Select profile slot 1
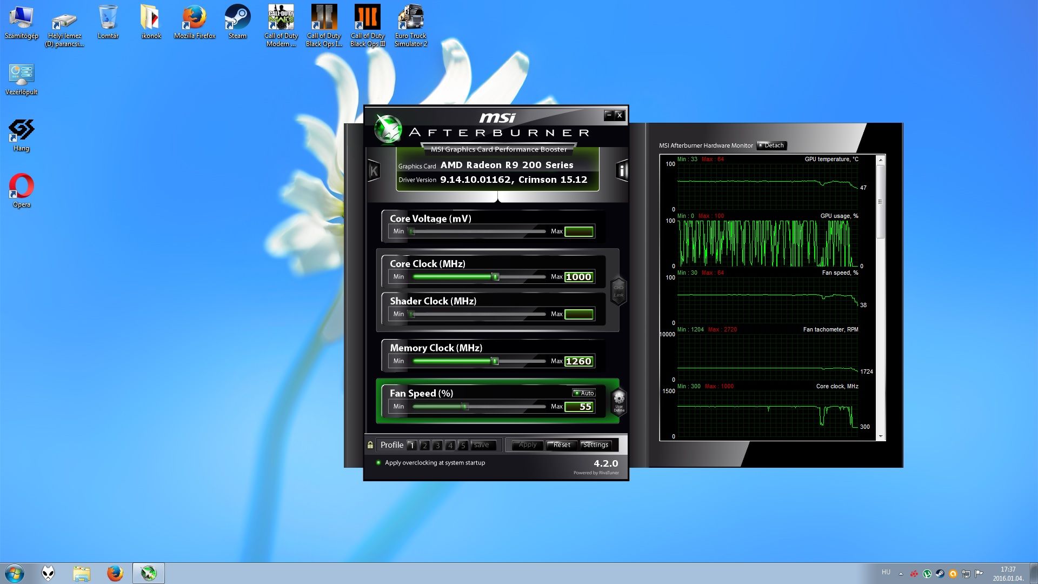Viewport: 1038px width, 584px height. (412, 446)
